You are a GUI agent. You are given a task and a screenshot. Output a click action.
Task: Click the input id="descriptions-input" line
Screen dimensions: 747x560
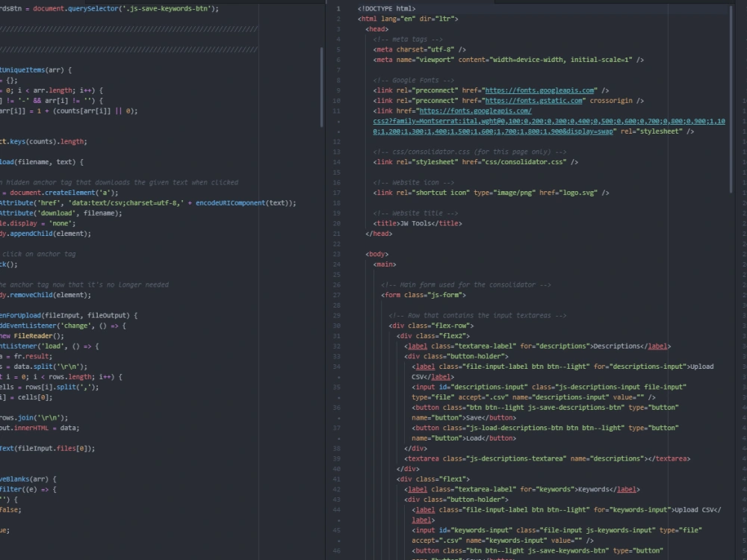pos(549,392)
